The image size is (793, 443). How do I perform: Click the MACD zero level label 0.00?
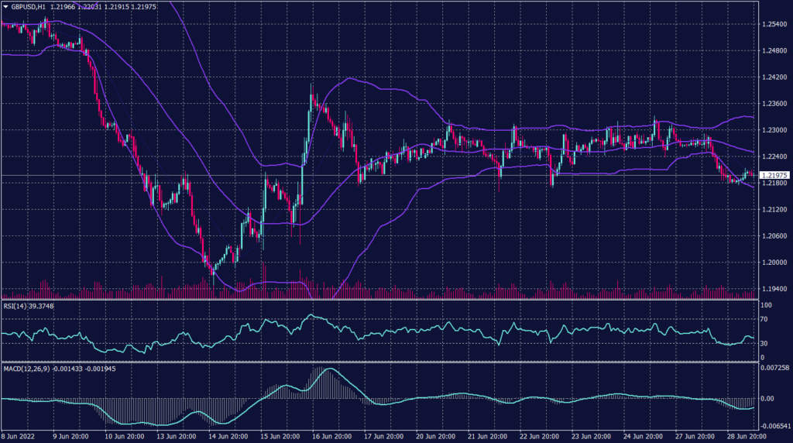pos(767,398)
